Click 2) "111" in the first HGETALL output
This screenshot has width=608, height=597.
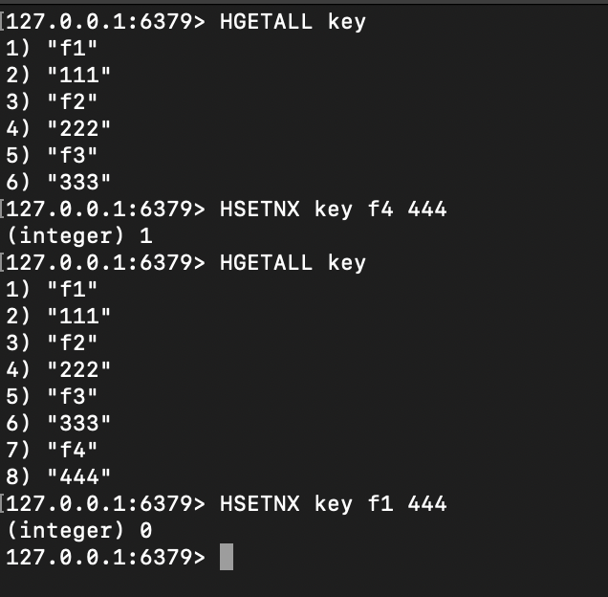58,75
